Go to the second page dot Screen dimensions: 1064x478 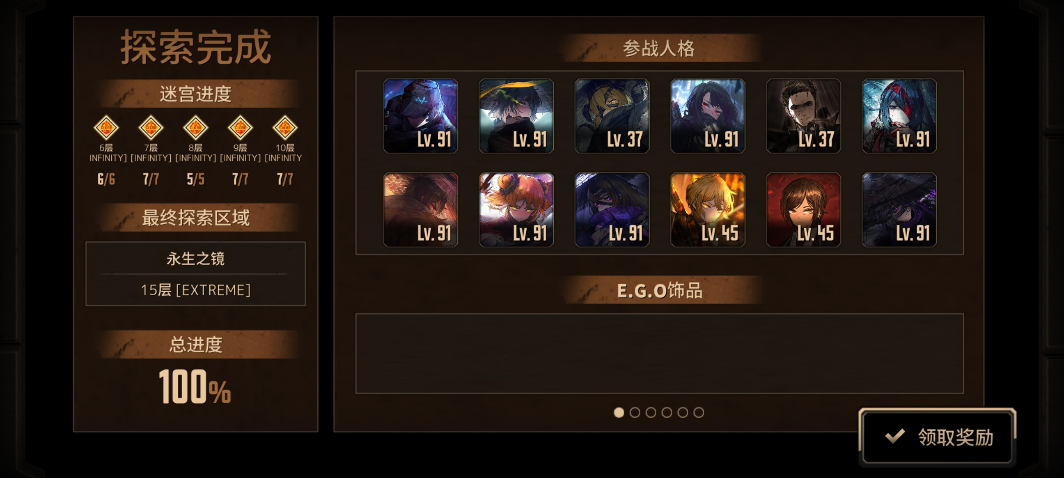point(635,412)
